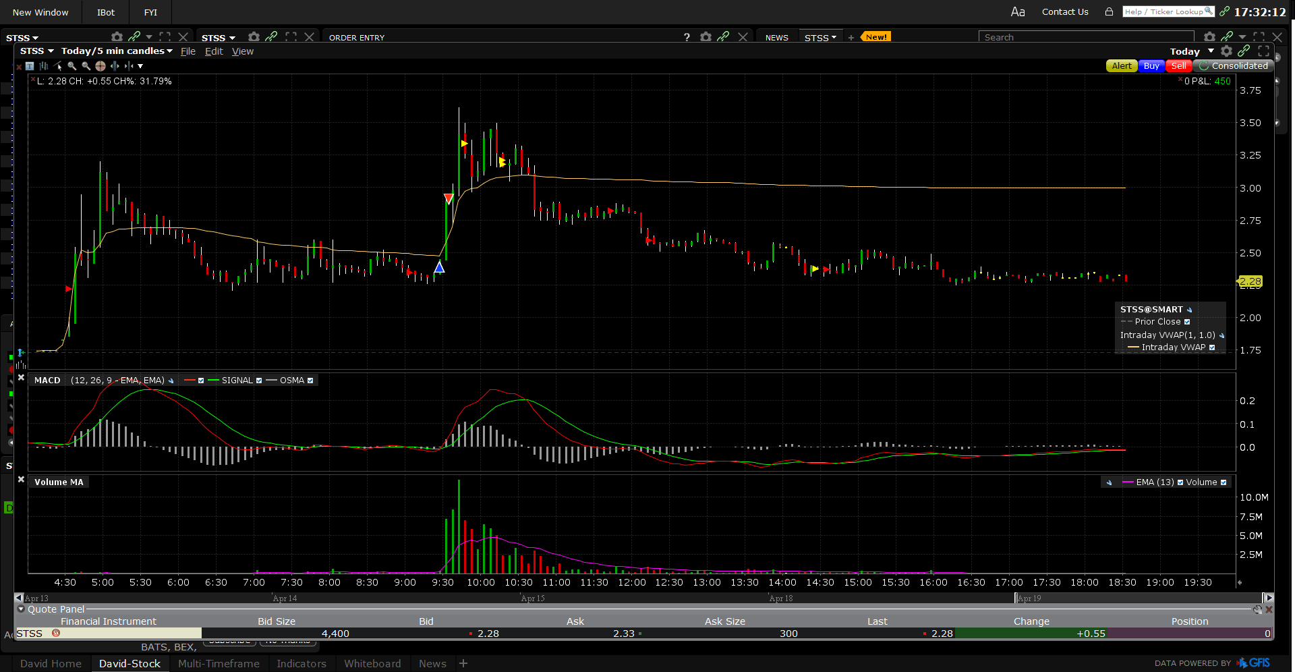1295x672 pixels.
Task: Toggle the OSMA checkbox in MACD
Action: click(x=310, y=381)
